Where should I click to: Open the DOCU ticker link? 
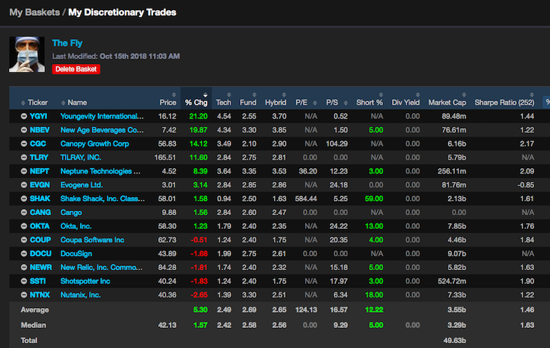(x=41, y=254)
